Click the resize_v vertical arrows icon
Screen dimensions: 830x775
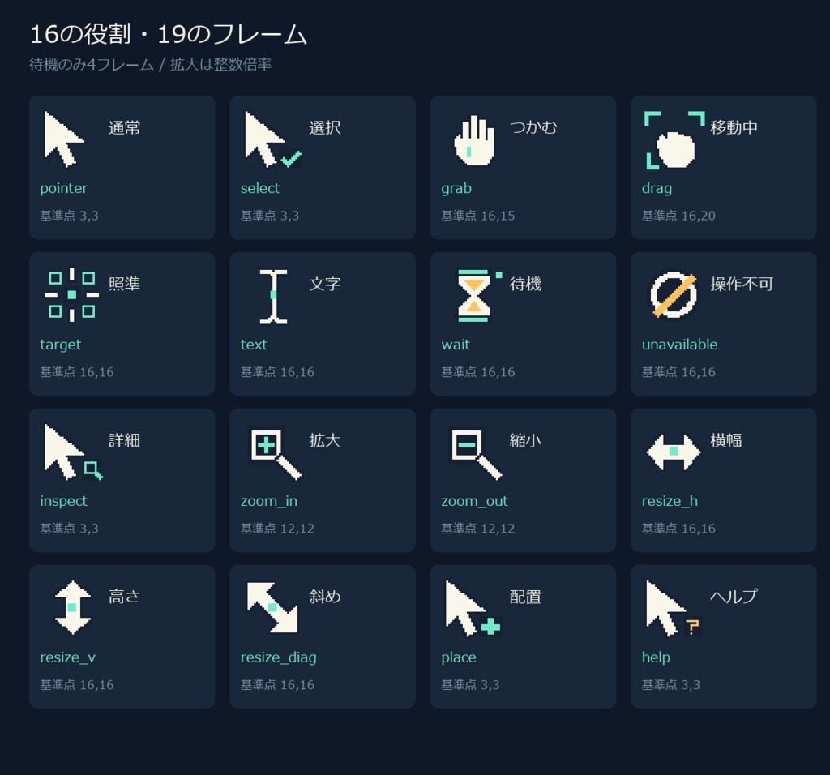[72, 607]
